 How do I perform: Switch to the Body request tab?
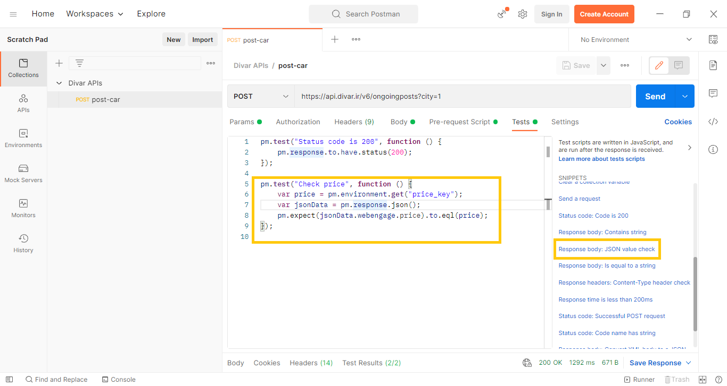tap(402, 122)
